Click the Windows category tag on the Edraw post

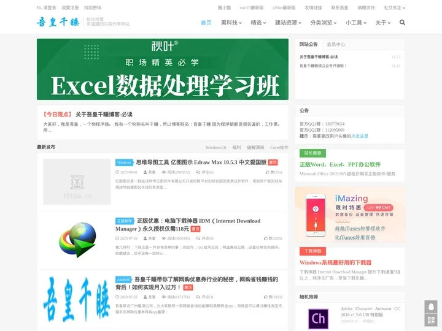pos(124,162)
